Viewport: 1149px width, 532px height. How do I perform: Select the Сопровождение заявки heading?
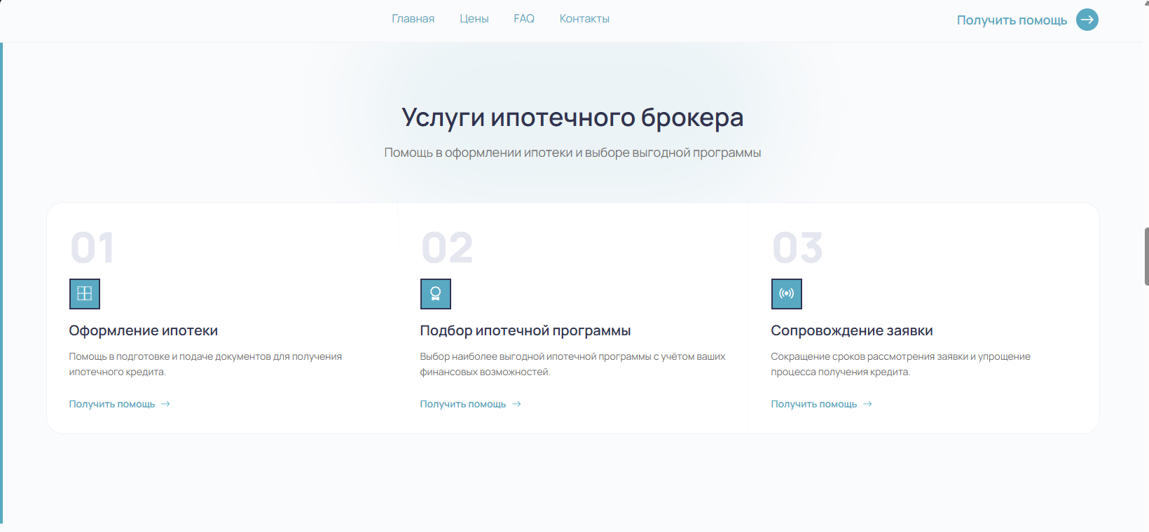coord(852,330)
